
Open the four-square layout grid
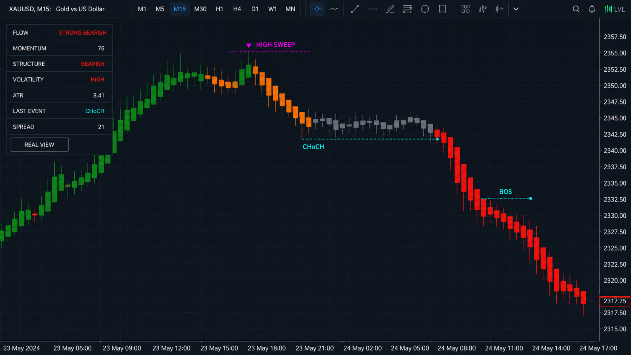[465, 9]
